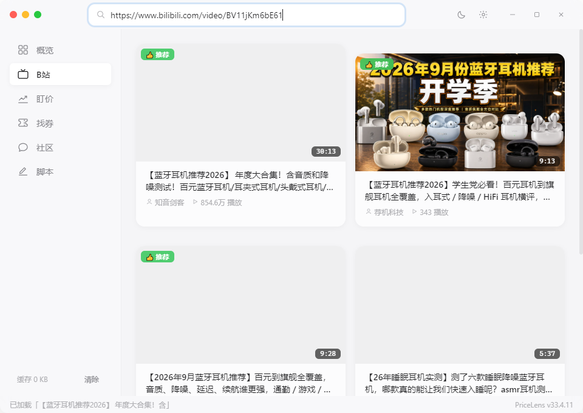Open the 脚本 sidebar tab
The width and height of the screenshot is (583, 413).
click(60, 172)
